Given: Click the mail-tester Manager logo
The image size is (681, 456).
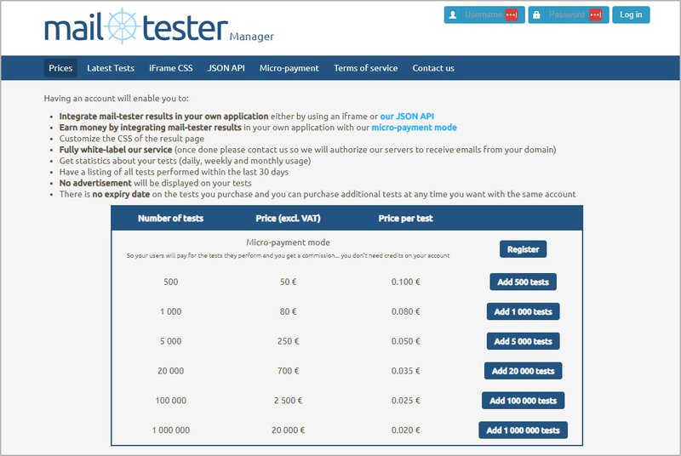Looking at the screenshot, I should [159, 27].
